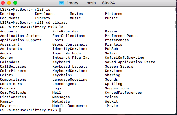Select the 'PreferencePanes' directory name
The image size is (177, 115).
tap(121, 36)
